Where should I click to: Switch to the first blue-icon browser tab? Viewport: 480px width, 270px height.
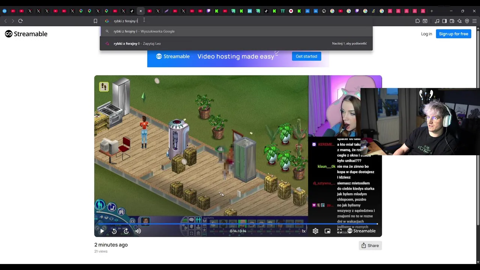(4, 11)
